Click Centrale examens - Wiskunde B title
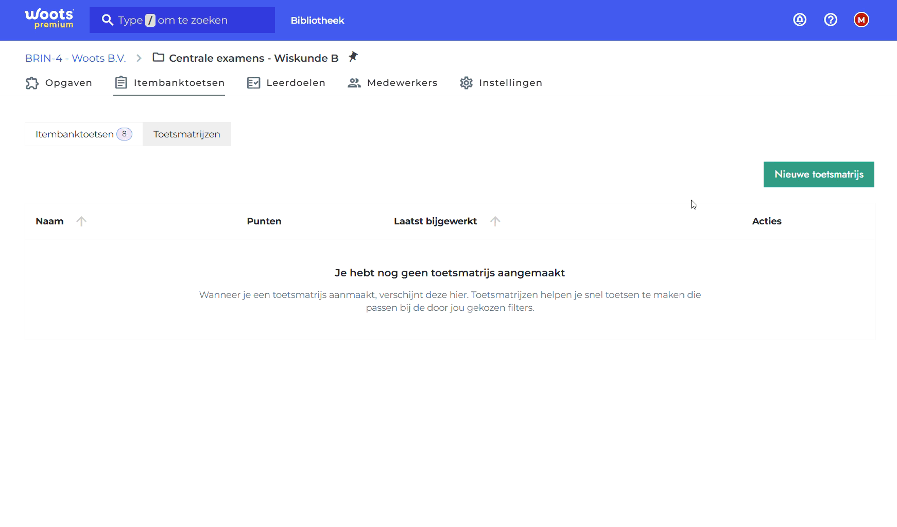Viewport: 897px width, 527px height. point(253,58)
